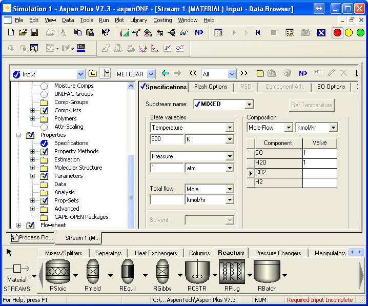Click the double right arrows next form
This screenshot has height=306, width=368.
[x=244, y=73]
